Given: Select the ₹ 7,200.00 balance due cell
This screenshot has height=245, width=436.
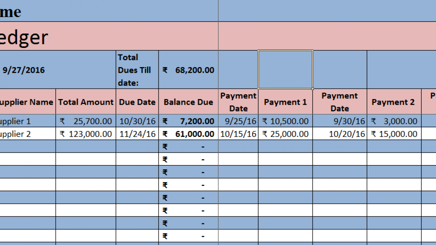Looking at the screenshot, I should [x=188, y=121].
